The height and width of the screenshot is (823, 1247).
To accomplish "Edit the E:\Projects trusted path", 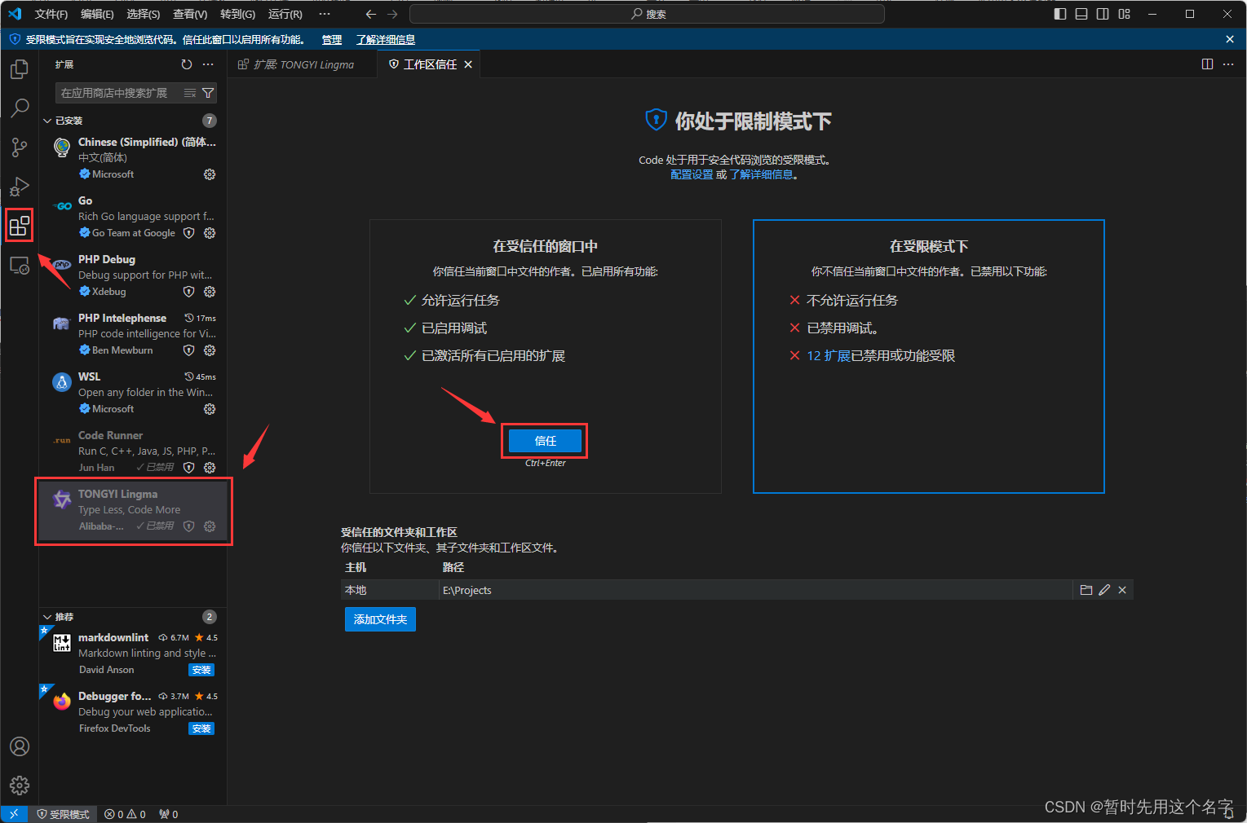I will tap(1104, 590).
